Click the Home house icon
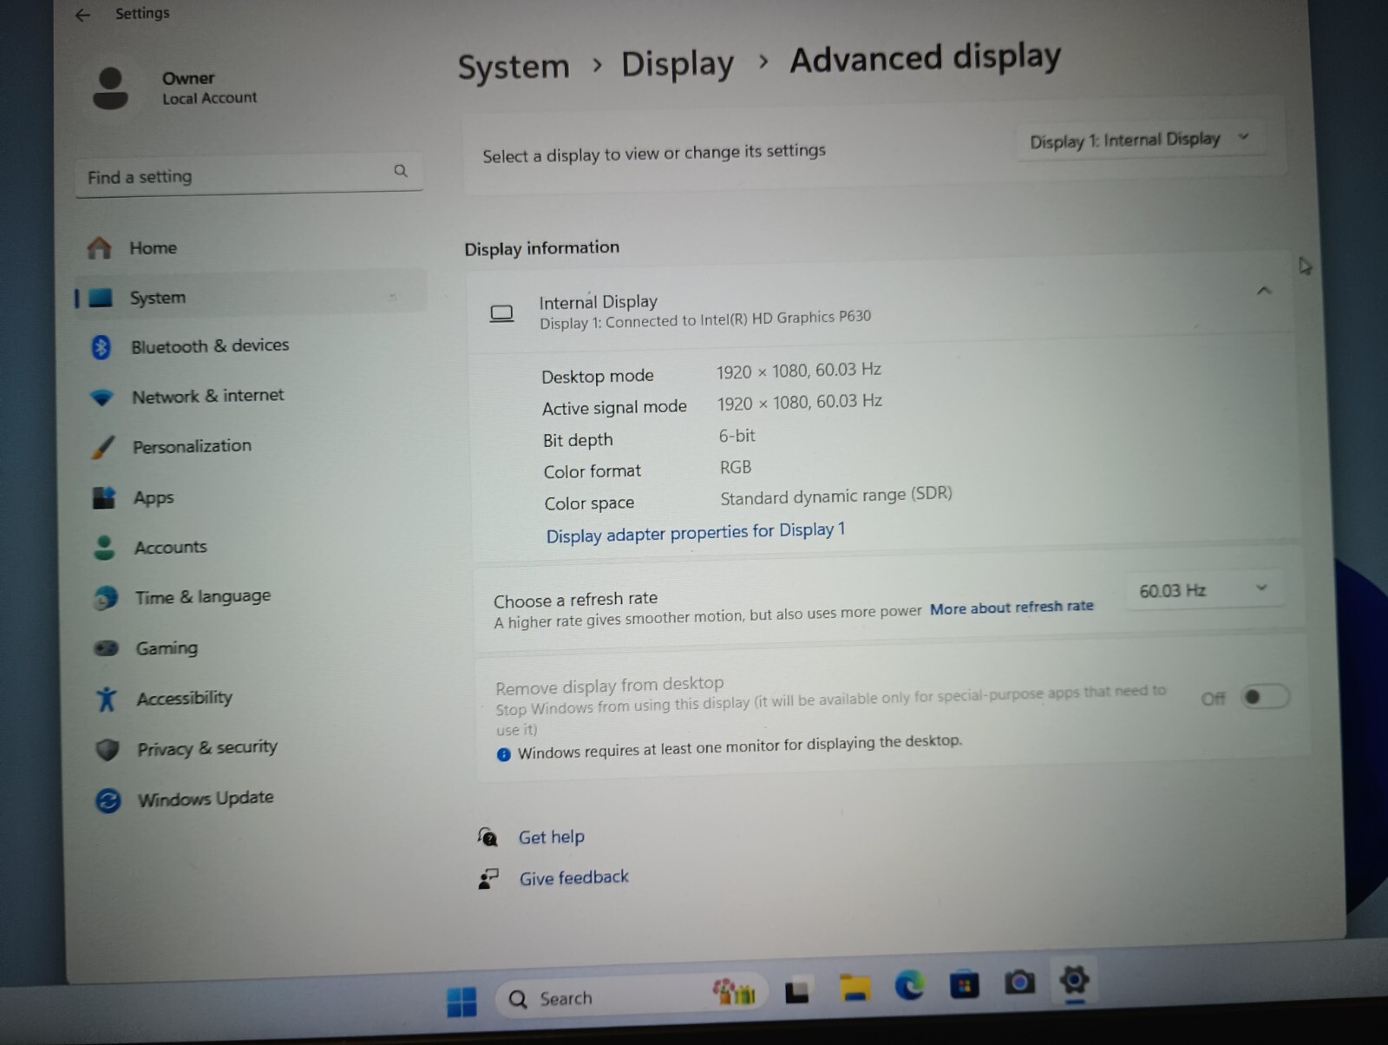The width and height of the screenshot is (1388, 1045). coord(100,248)
